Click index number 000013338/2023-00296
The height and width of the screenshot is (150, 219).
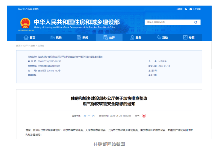pyautogui.click(x=49, y=61)
